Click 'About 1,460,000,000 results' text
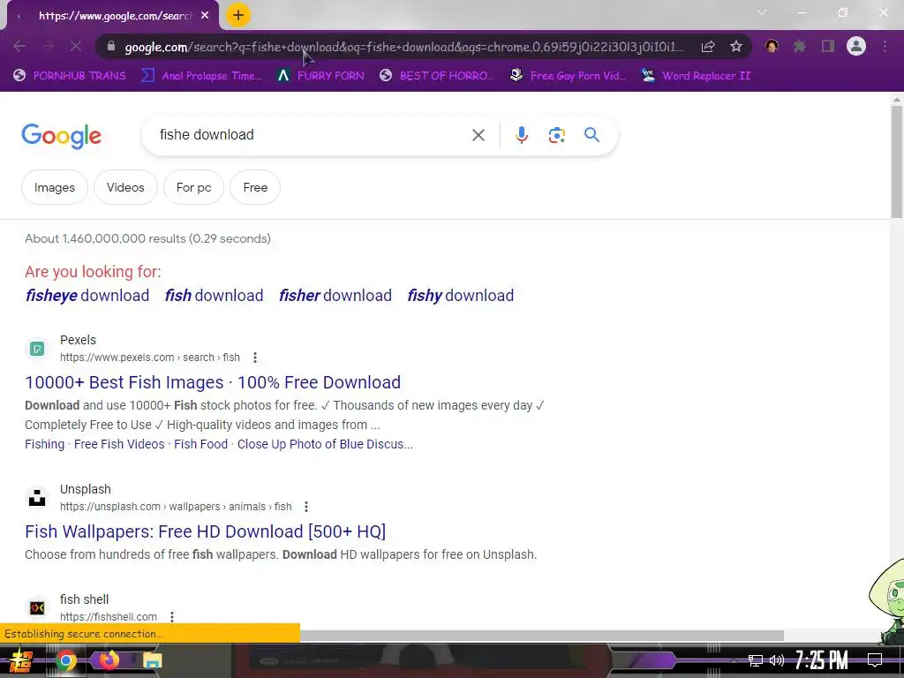This screenshot has width=904, height=678. tap(106, 238)
